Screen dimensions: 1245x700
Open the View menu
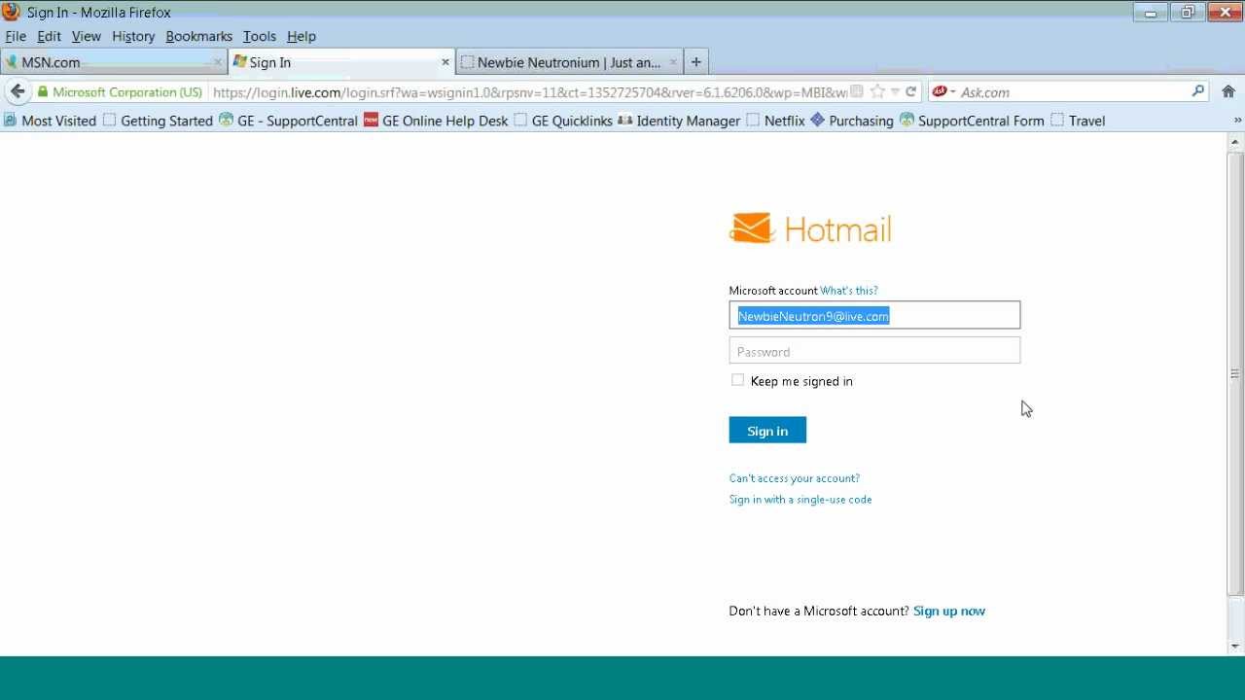[x=86, y=36]
